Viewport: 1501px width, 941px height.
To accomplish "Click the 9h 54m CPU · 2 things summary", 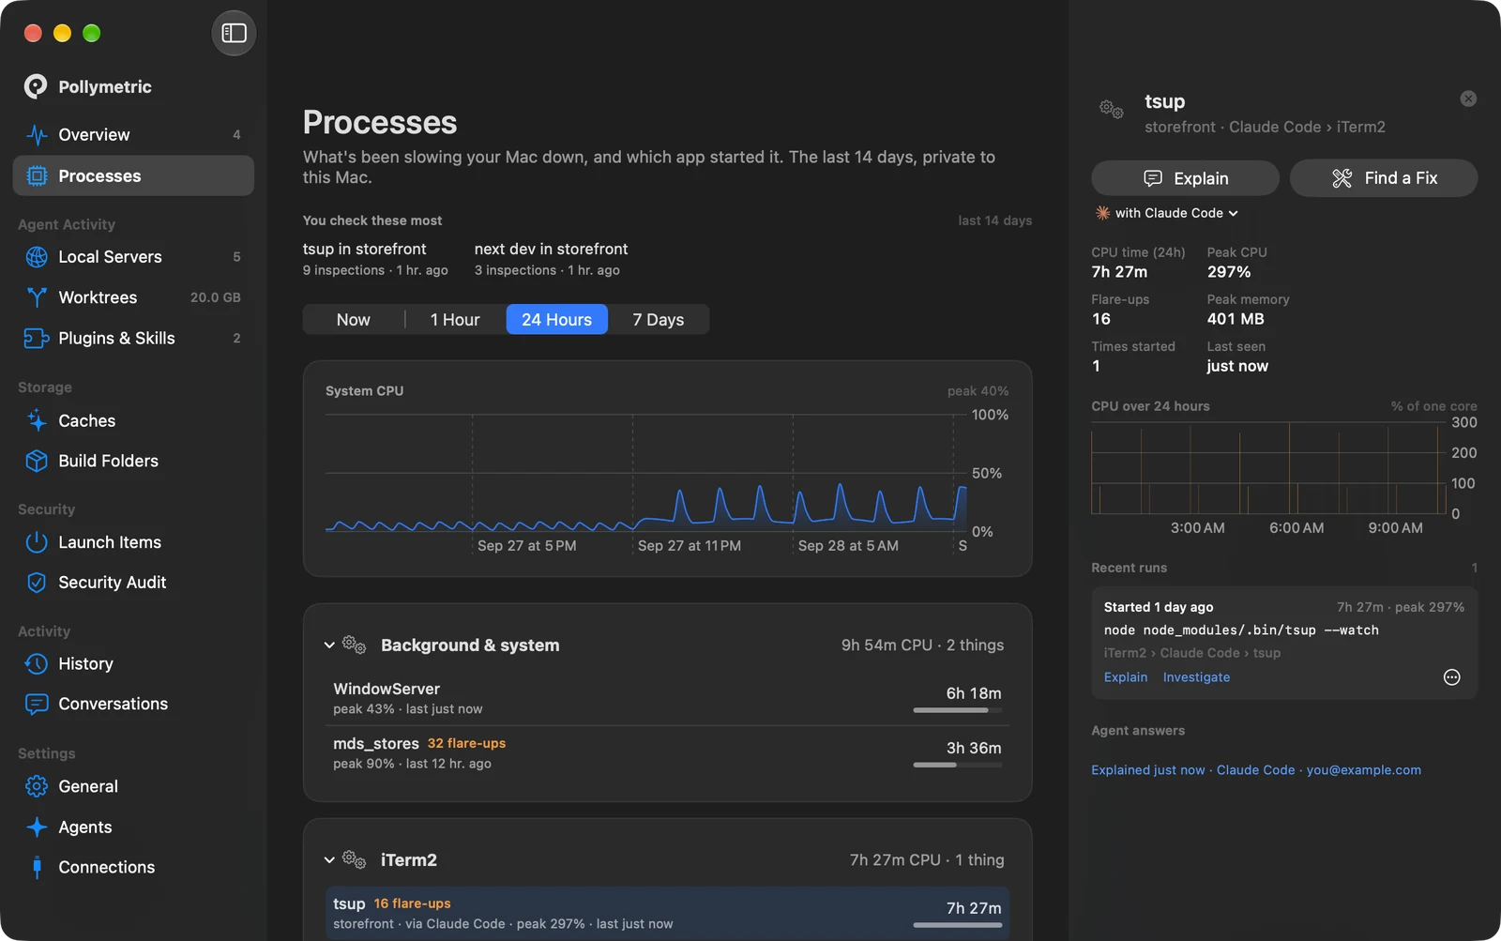I will 922,645.
